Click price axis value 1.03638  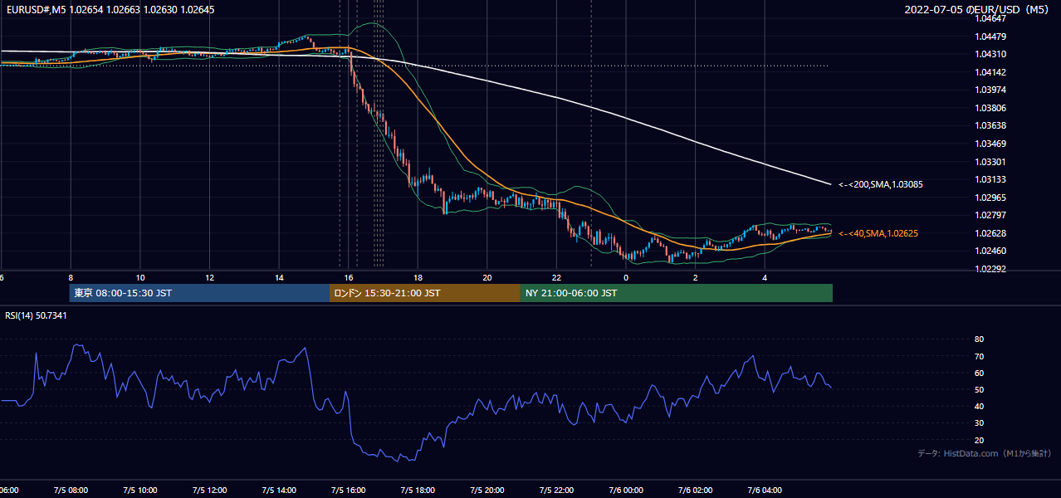pos(990,125)
